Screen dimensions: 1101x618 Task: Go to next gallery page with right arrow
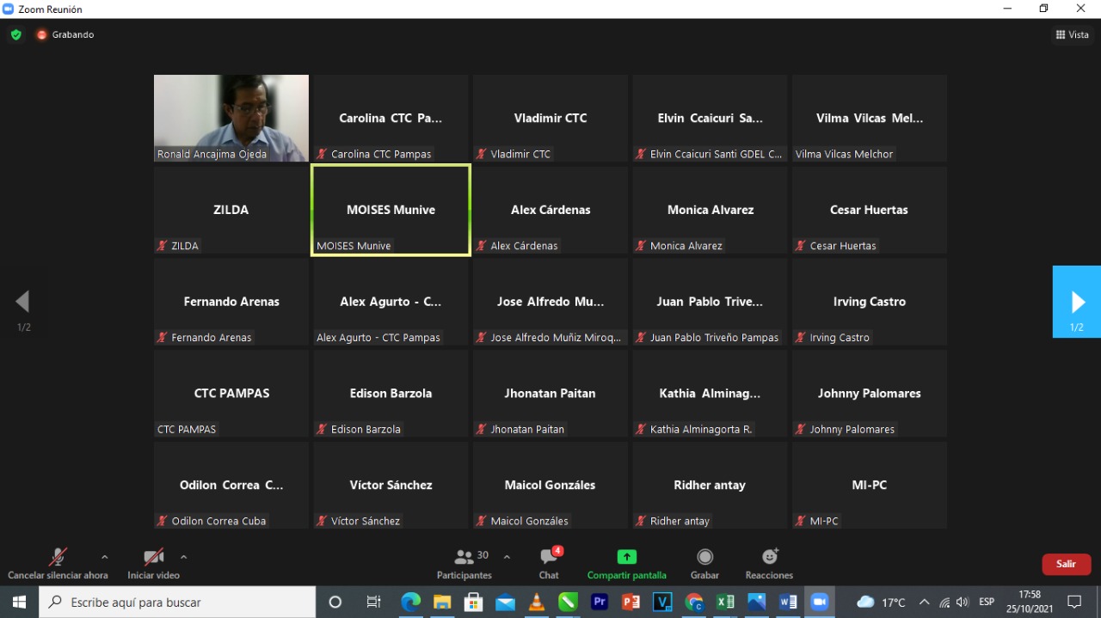click(x=1077, y=302)
